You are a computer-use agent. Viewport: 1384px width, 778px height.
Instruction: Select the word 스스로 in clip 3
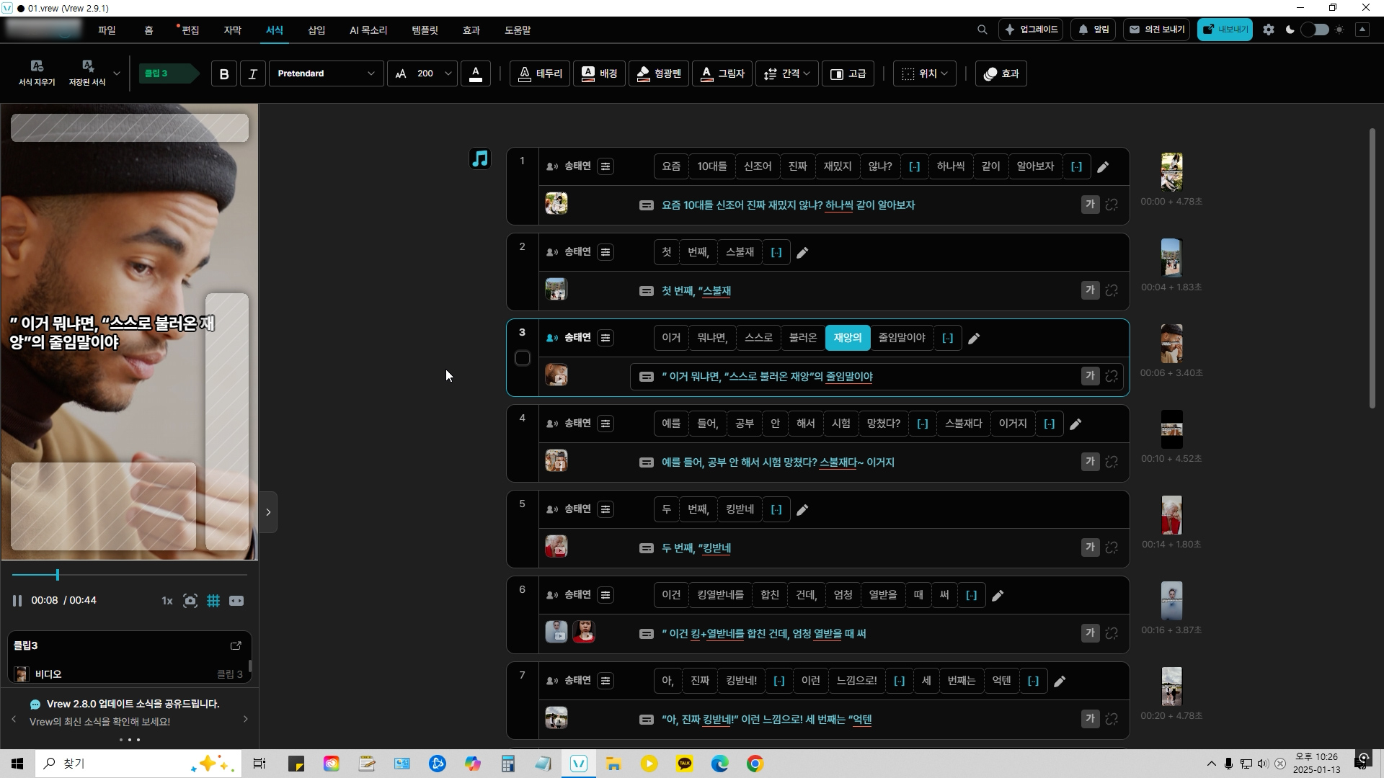pyautogui.click(x=758, y=338)
